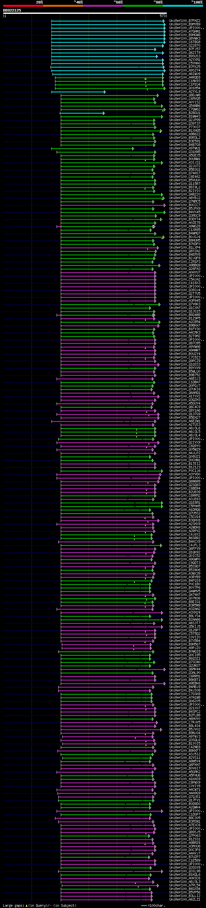
Task: Select the UniRef100_P0C1J6 label
Action: click(x=185, y=471)
